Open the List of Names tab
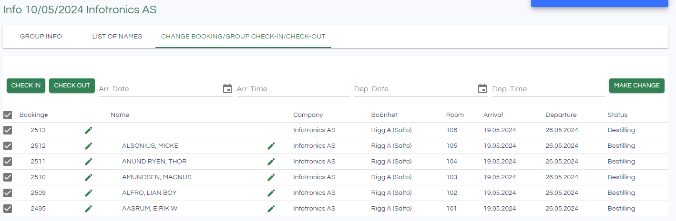Viewport: 676px width, 221px height. click(x=117, y=37)
